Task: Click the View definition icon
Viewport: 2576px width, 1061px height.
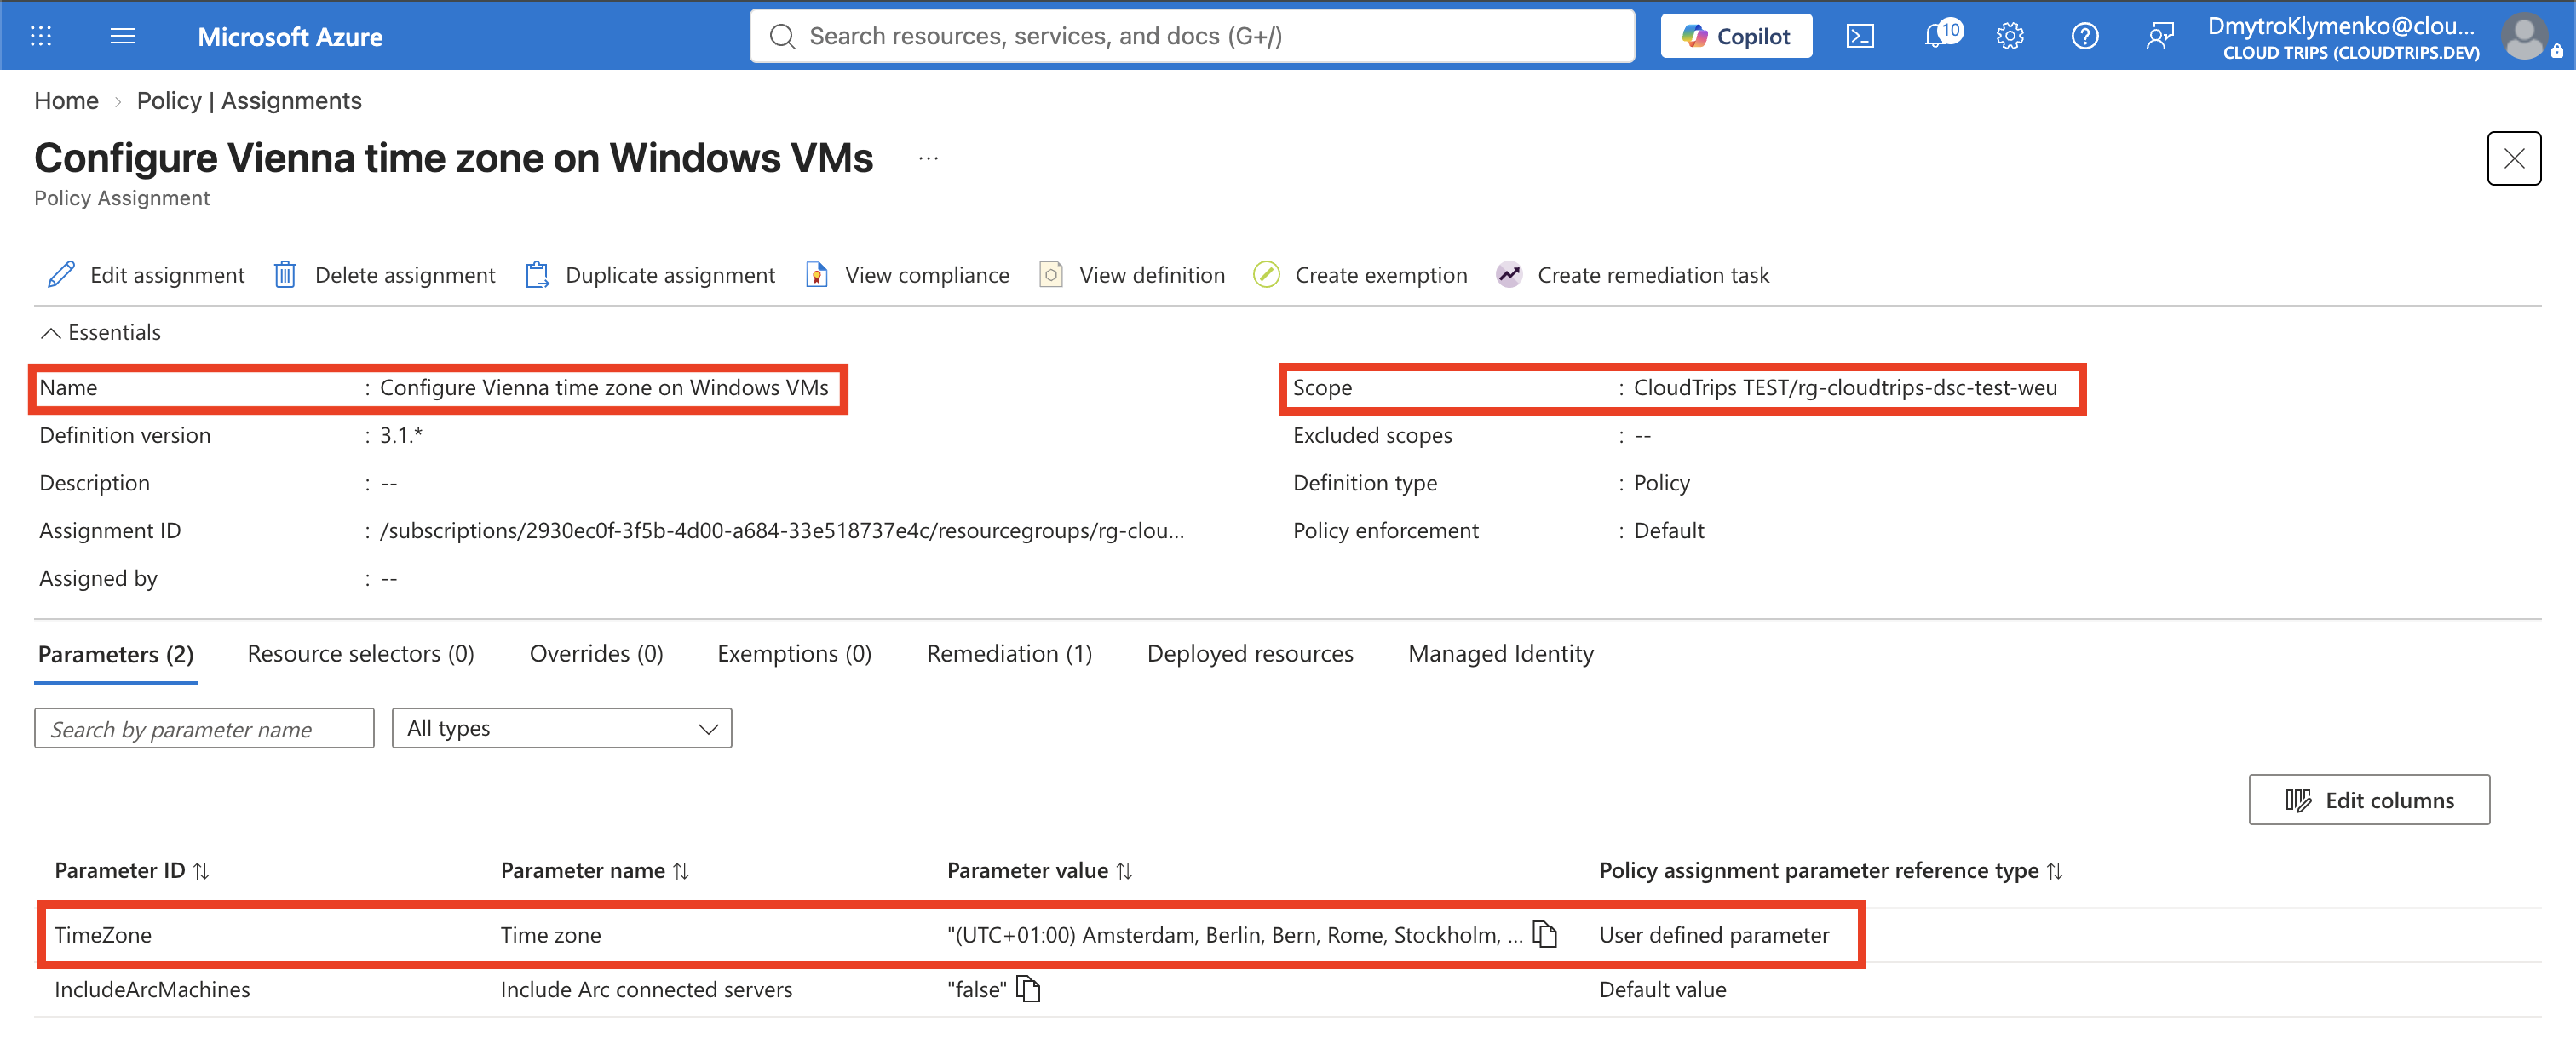Action: coord(1051,275)
